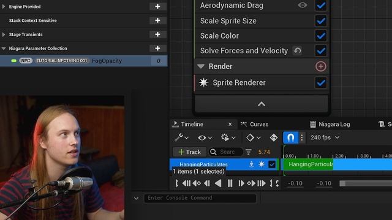Toggle the Aerodynamic Drag eye visibility icon
392x220 pixels.
click(302, 5)
